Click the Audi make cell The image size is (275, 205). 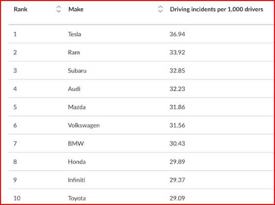(74, 89)
